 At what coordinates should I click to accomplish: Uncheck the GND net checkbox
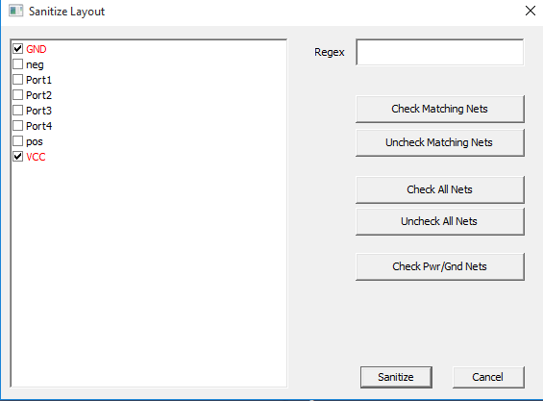coord(17,48)
